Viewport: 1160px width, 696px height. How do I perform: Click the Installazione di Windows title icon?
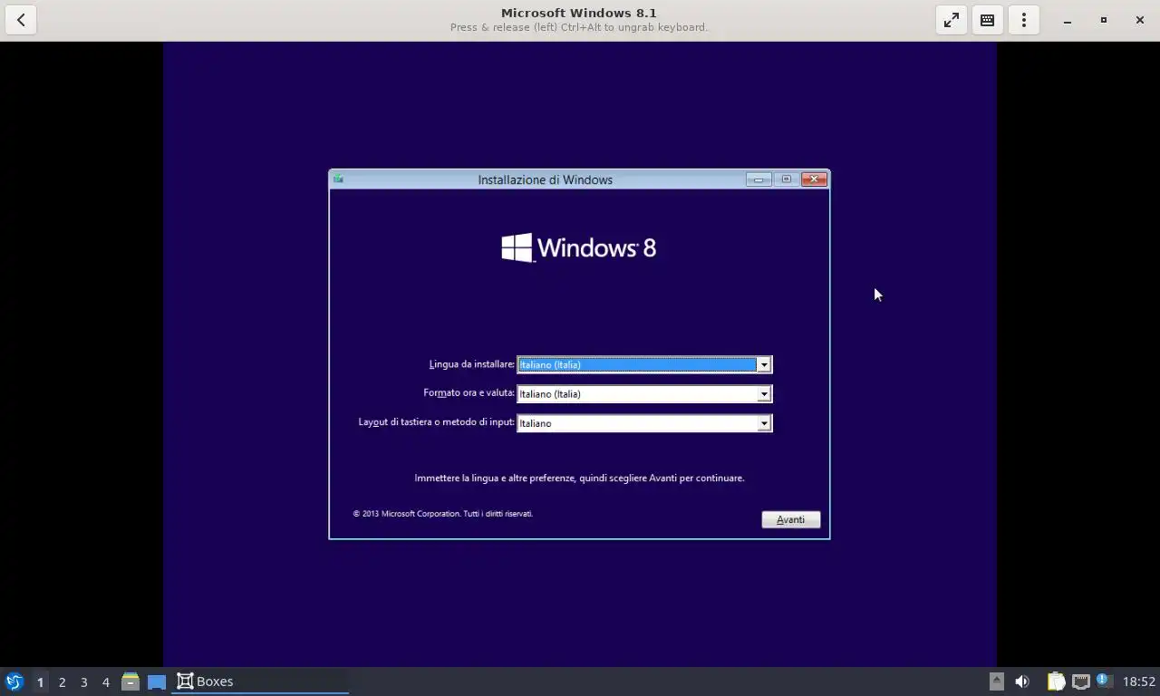click(x=338, y=179)
